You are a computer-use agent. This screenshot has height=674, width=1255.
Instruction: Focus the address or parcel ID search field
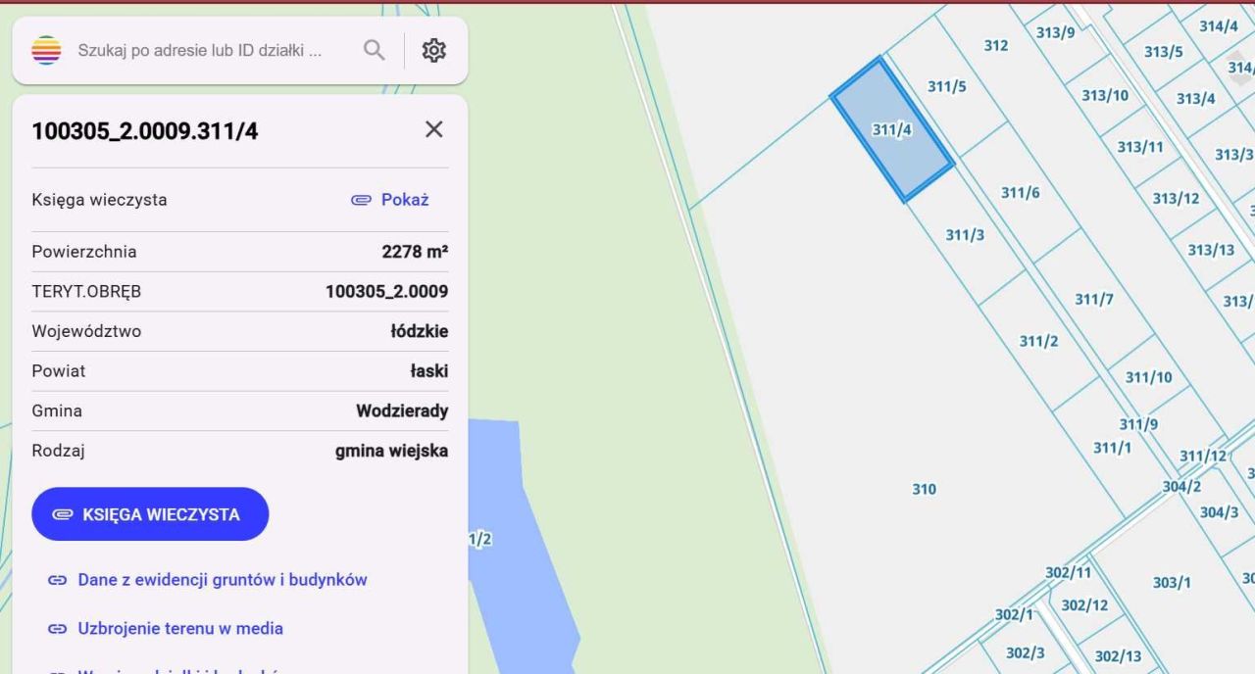tap(199, 50)
